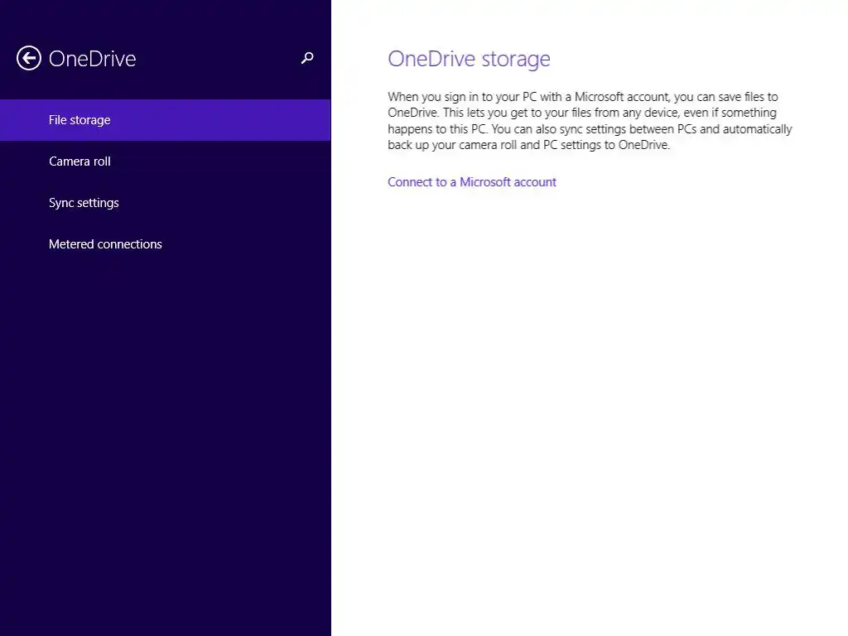Open search with the magnifier icon
The height and width of the screenshot is (636, 848).
[307, 58]
